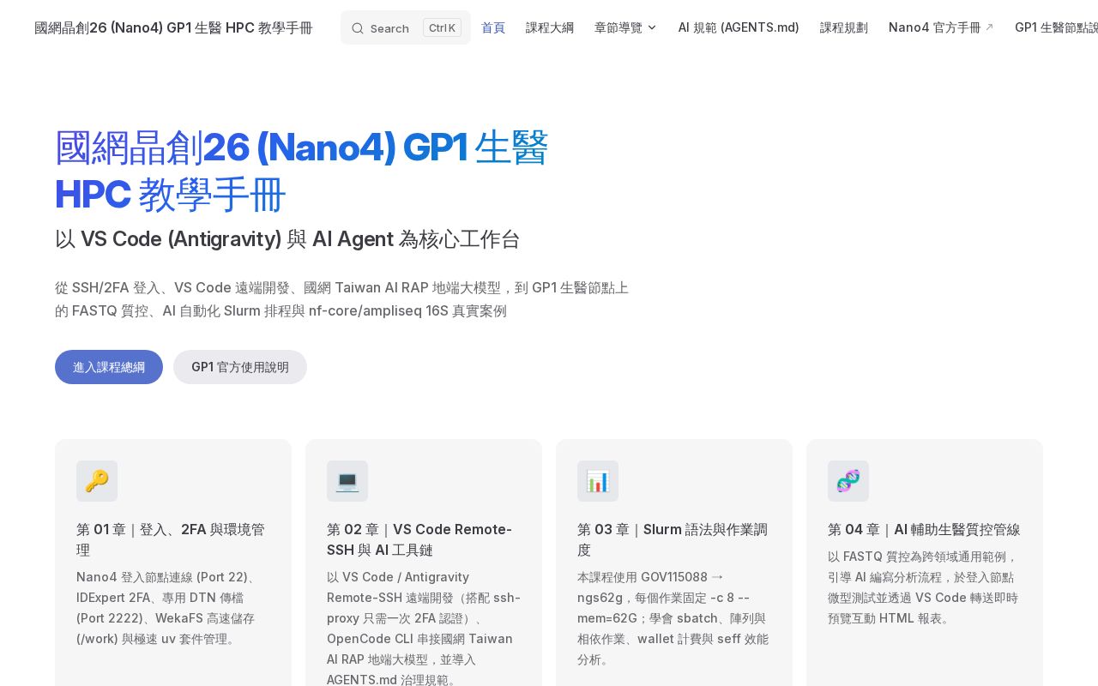
Task: Click the tagline paragraph starting 從 SSH/2FA 登入
Action: point(342,299)
